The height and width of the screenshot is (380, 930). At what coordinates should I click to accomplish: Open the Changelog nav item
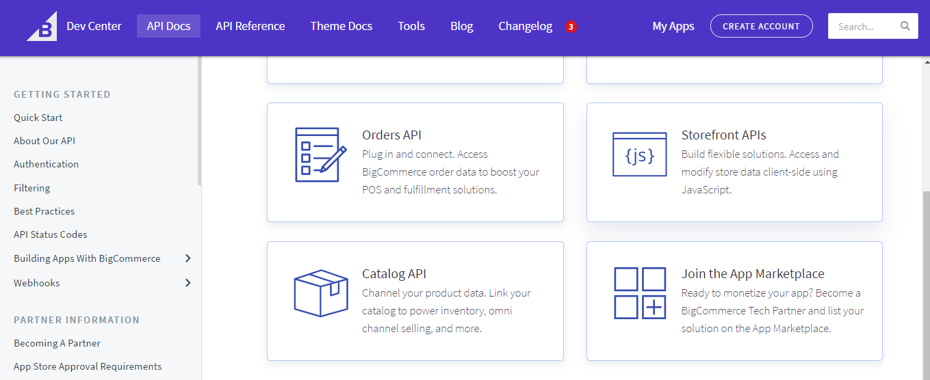(x=525, y=26)
